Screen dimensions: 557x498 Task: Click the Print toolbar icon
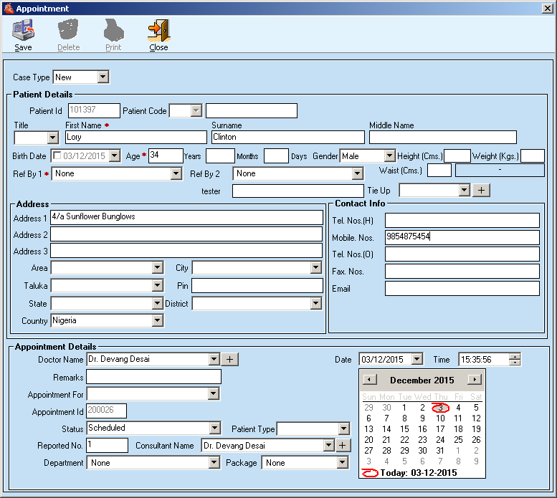[x=113, y=32]
